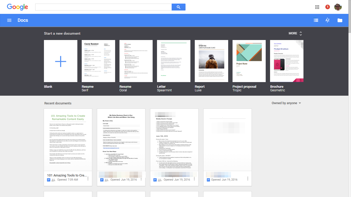
Task: Switch to list view
Action: 316,20
